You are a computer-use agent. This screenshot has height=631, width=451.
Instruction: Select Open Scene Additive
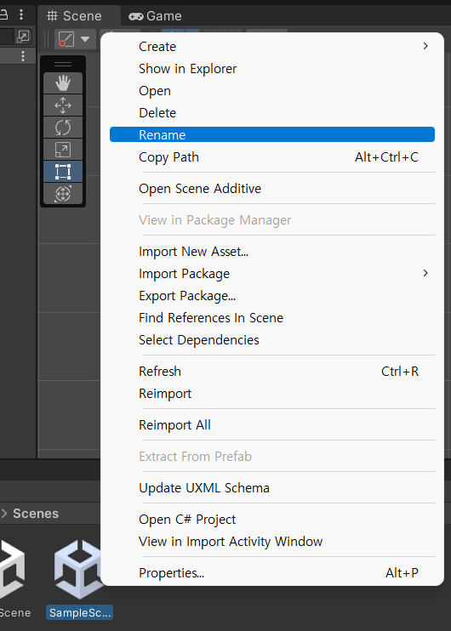point(272,188)
